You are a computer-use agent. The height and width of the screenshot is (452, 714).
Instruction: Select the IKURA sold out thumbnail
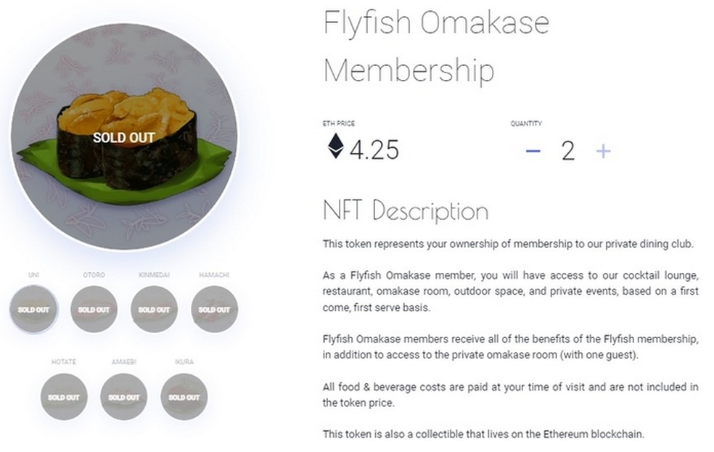coord(184,397)
